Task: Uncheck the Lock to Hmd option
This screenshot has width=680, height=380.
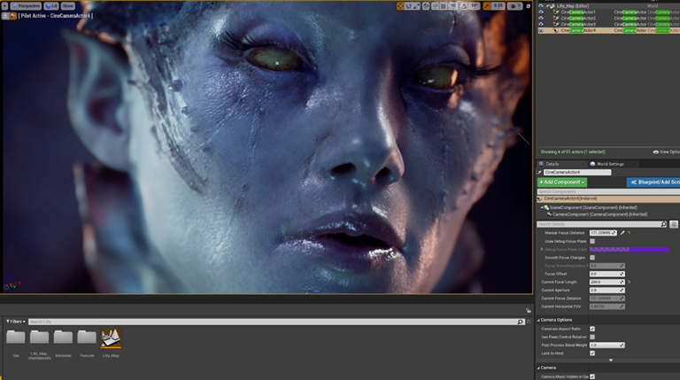Action: (x=592, y=353)
